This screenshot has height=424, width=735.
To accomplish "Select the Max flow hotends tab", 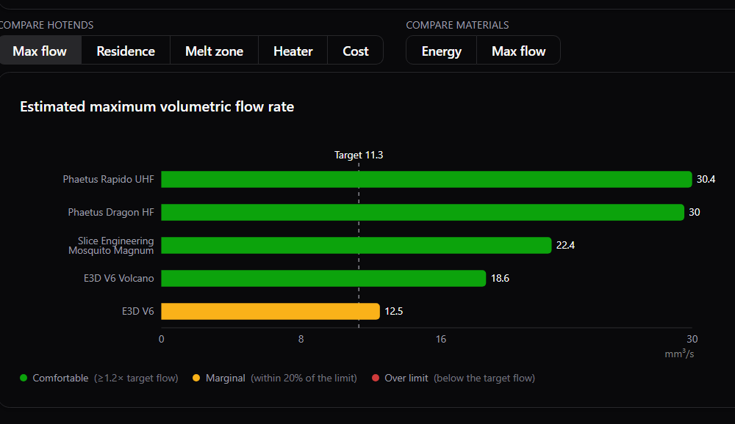I will [40, 51].
